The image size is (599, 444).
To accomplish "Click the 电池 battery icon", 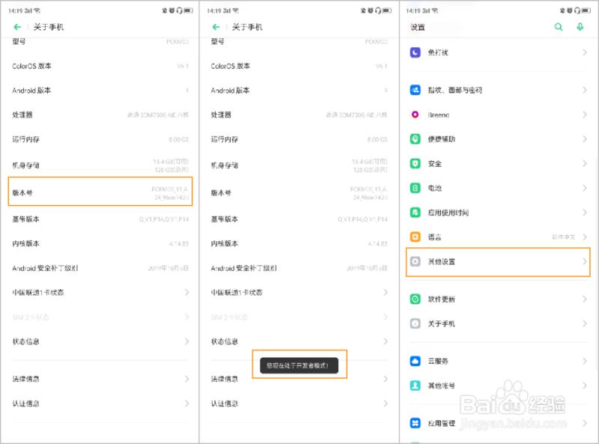I will (416, 188).
